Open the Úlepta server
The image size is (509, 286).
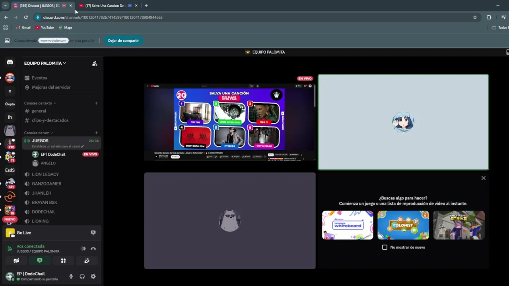pos(10,104)
